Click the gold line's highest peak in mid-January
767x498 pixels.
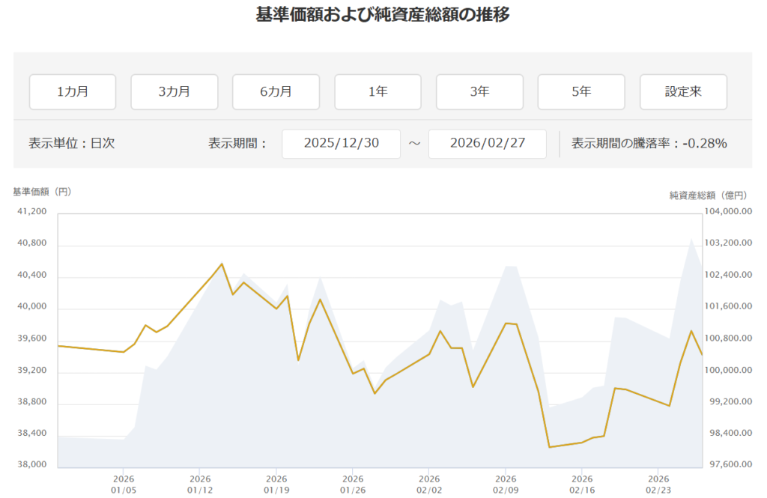pos(222,264)
